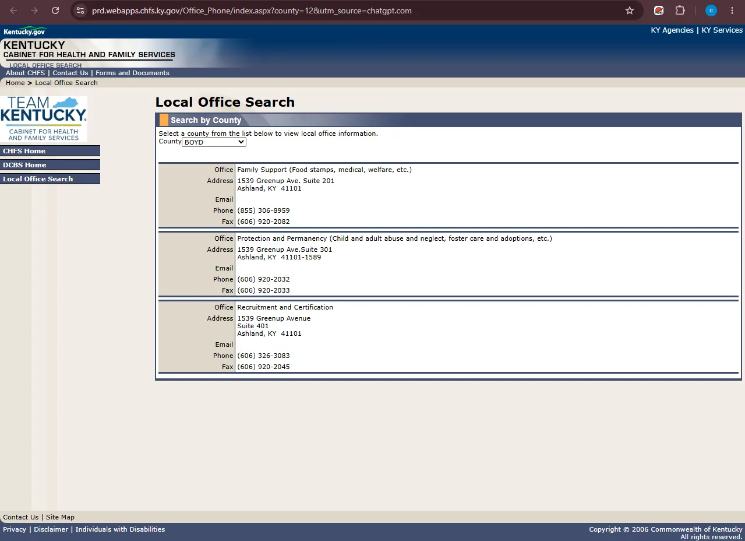Click fax number (606) 920-2082
The image size is (745, 541).
pyautogui.click(x=263, y=222)
